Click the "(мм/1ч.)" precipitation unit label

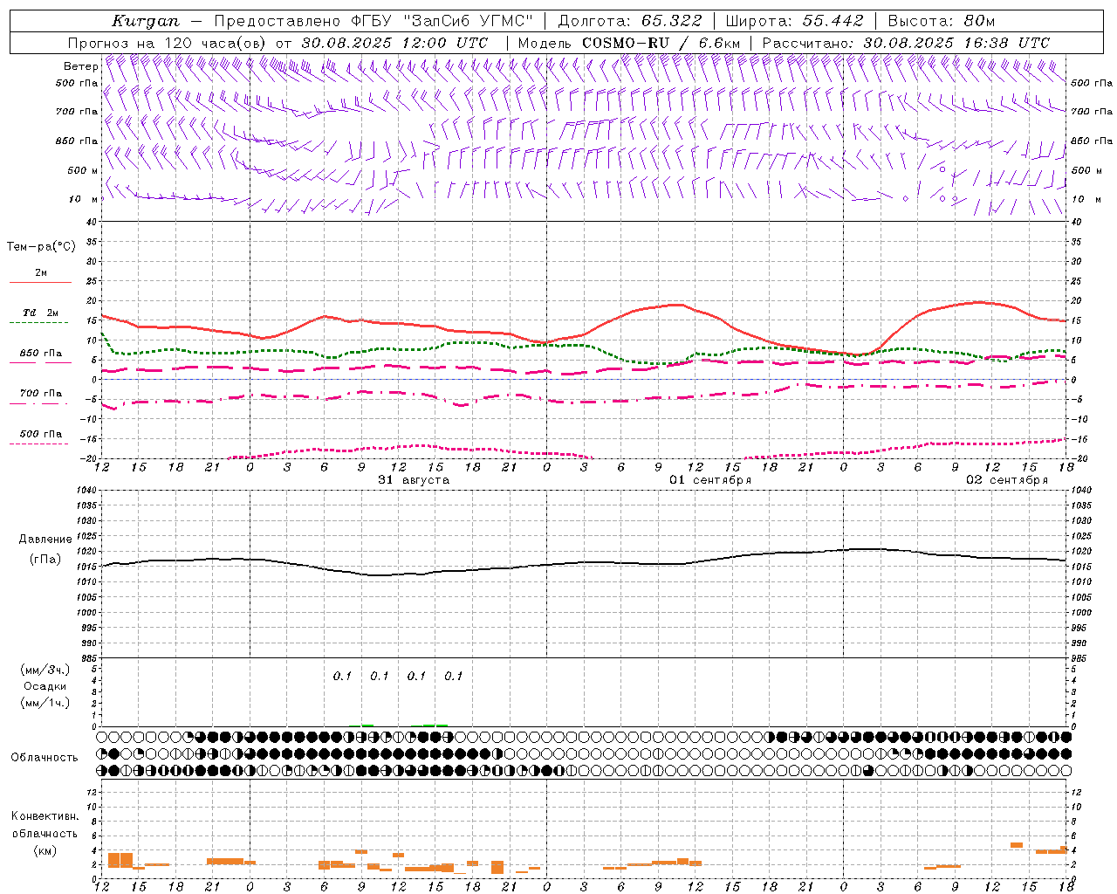click(x=45, y=703)
